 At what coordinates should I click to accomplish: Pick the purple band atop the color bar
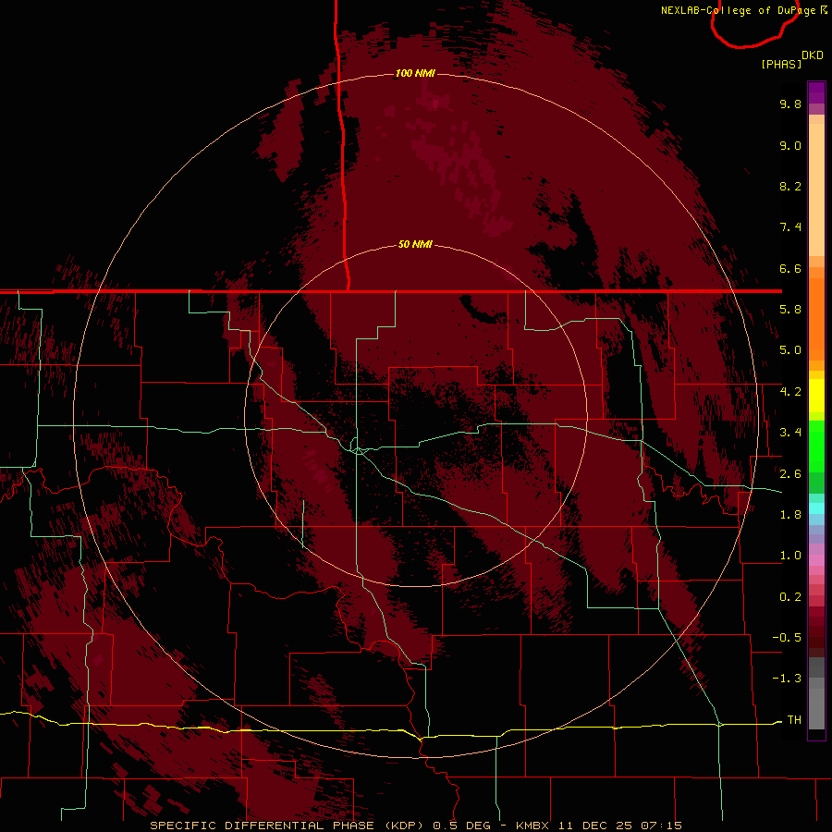point(816,92)
